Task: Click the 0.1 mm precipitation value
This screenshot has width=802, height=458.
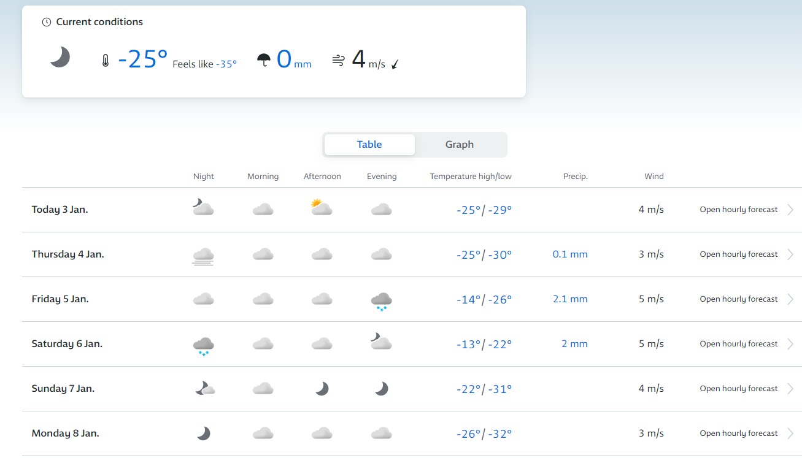Action: (x=570, y=254)
